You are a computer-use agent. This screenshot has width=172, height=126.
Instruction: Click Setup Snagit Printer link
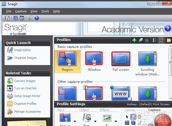pos(27,96)
